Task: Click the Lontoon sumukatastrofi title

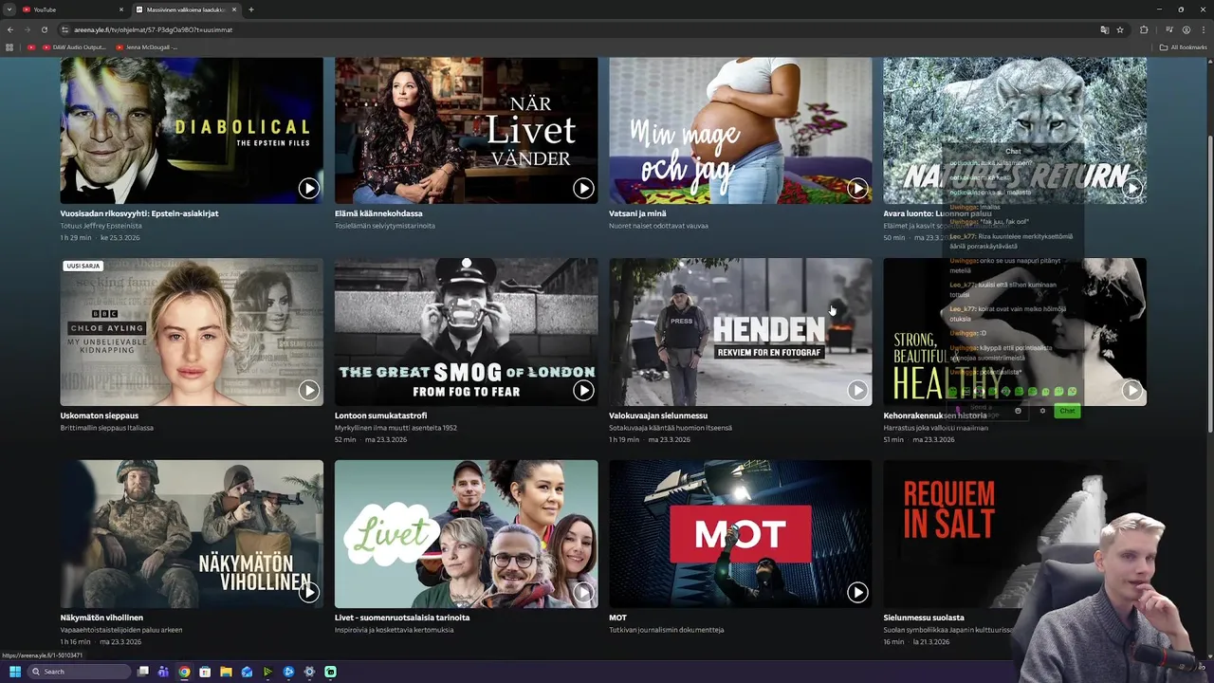Action: click(x=381, y=415)
